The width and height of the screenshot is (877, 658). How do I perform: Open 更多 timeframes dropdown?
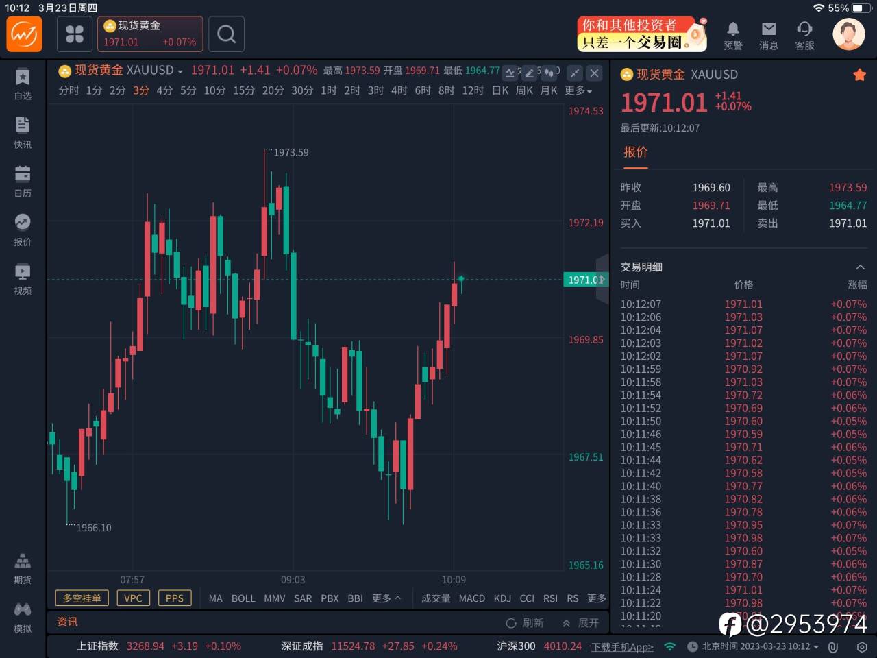coord(578,90)
